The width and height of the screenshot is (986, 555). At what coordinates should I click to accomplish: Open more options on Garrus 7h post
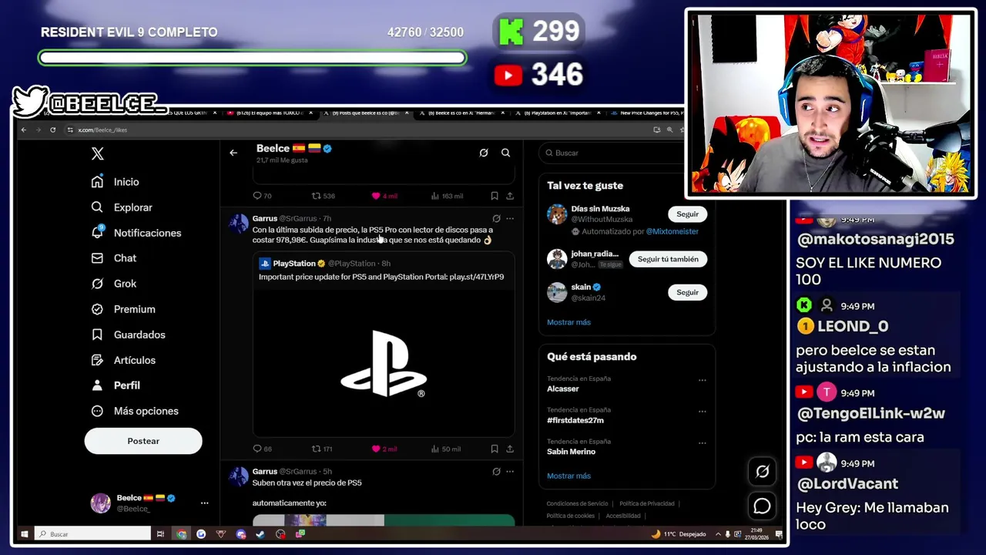point(510,218)
